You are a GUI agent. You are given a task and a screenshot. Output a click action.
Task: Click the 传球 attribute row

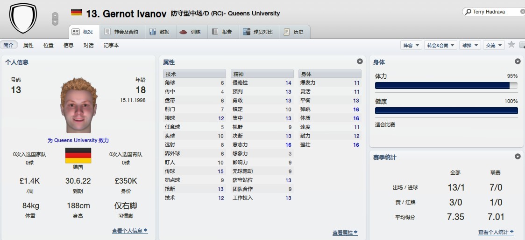(194, 171)
